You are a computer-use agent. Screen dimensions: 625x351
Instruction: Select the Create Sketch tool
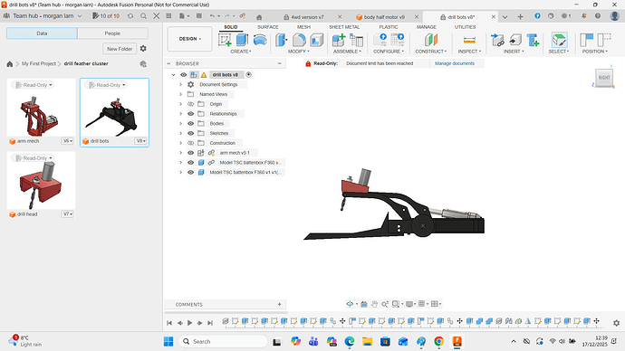pos(225,40)
